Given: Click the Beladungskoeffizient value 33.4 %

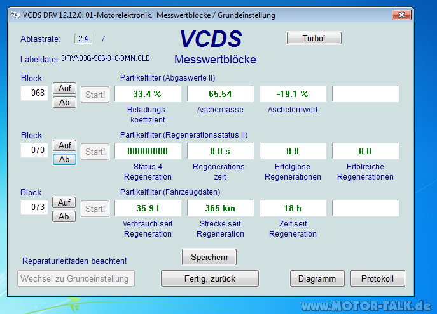Looking at the screenshot, I should (148, 94).
